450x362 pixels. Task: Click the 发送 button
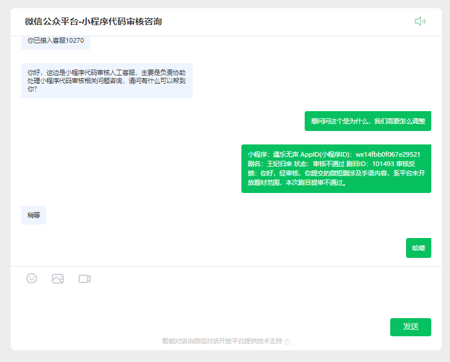click(410, 327)
